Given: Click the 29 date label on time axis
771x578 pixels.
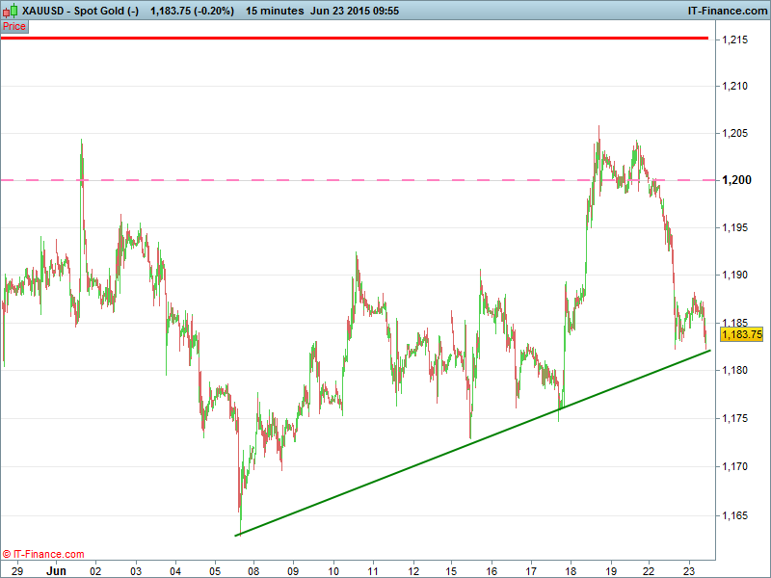Looking at the screenshot, I should tap(16, 569).
